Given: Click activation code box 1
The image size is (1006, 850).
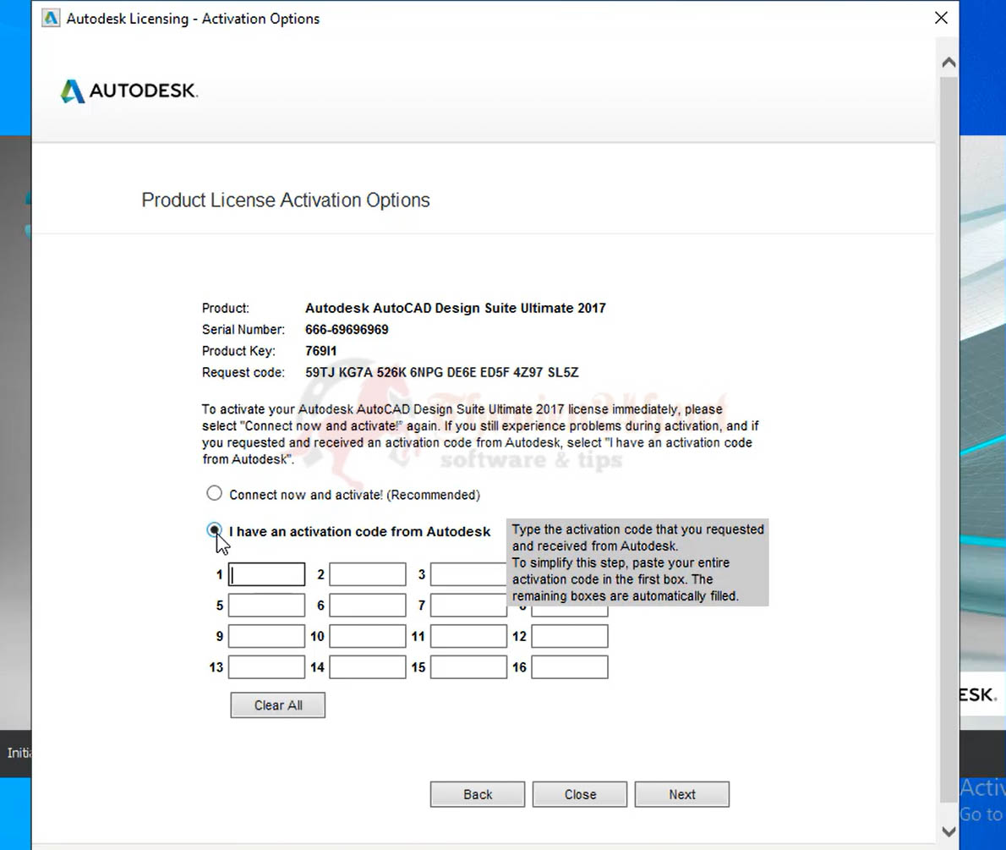Looking at the screenshot, I should 266,574.
